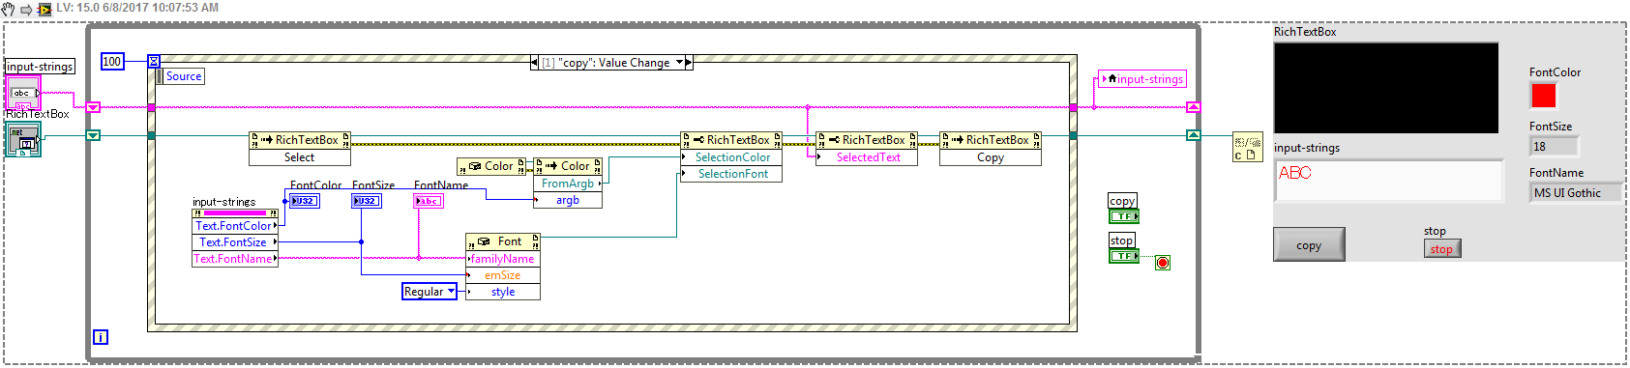Click the upper pink shift register on right
The image size is (1630, 368).
1193,107
